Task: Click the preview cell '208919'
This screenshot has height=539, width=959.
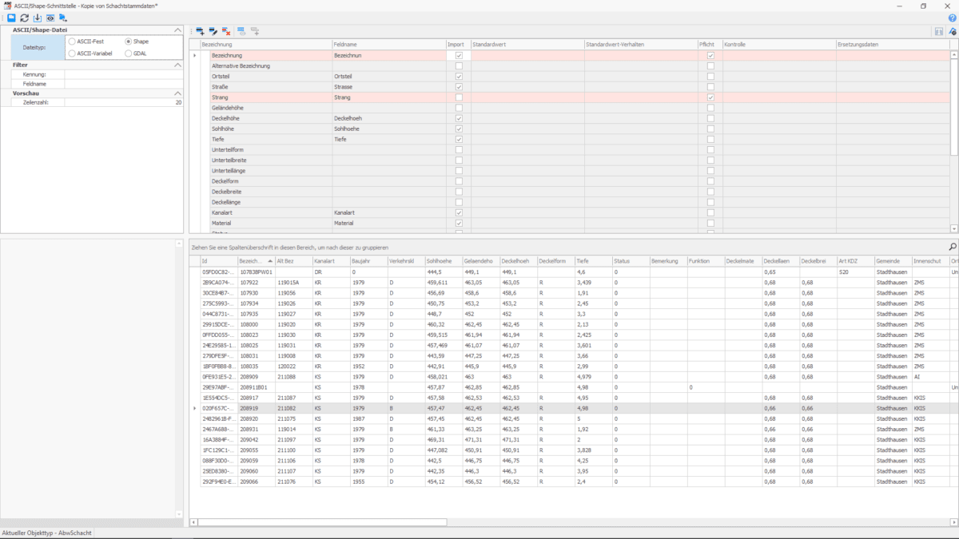Action: pyautogui.click(x=257, y=407)
